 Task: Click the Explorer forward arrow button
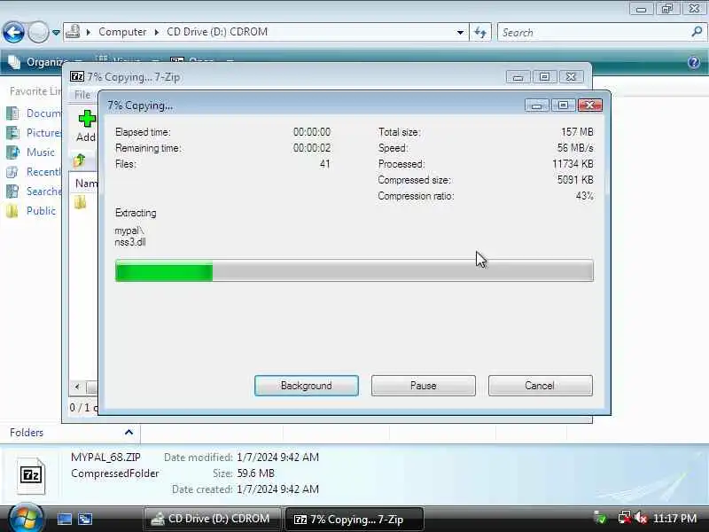pyautogui.click(x=38, y=33)
